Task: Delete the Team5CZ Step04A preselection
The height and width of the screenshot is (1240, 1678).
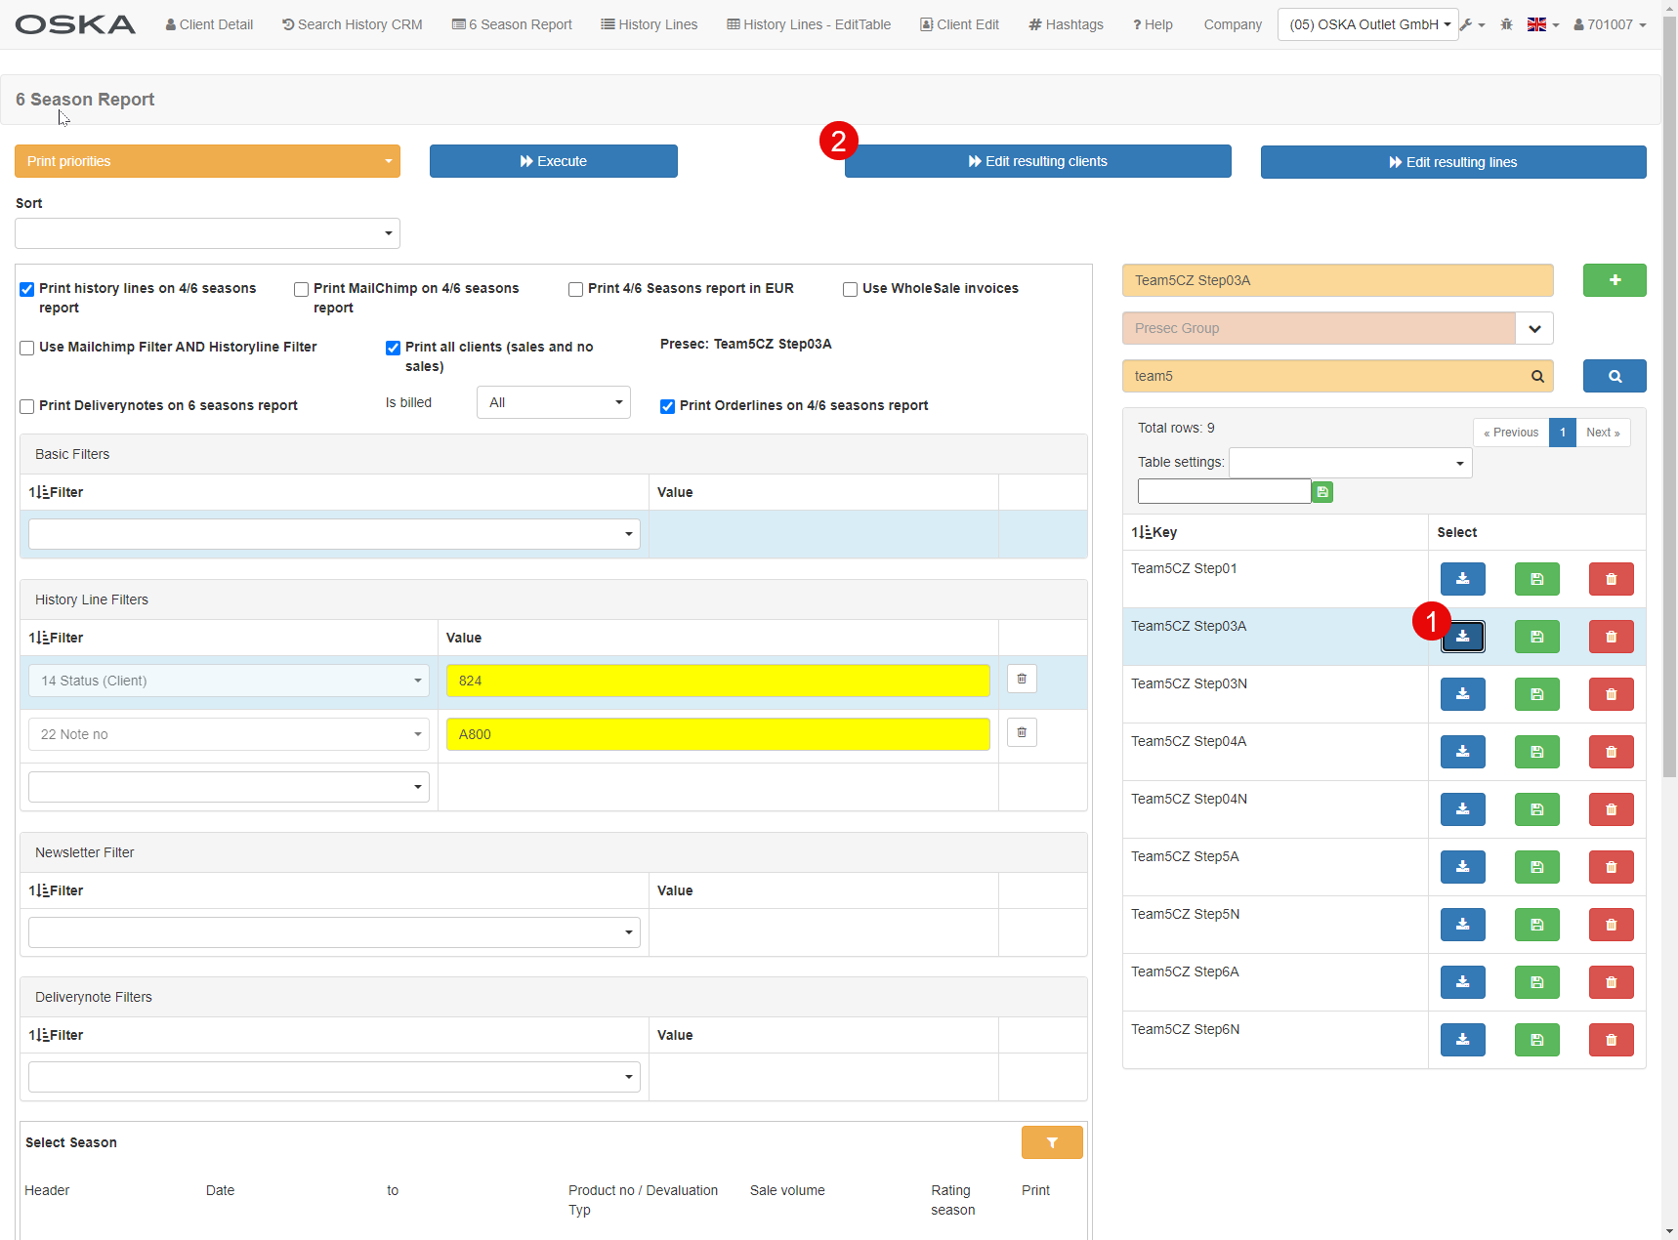Action: click(1611, 752)
